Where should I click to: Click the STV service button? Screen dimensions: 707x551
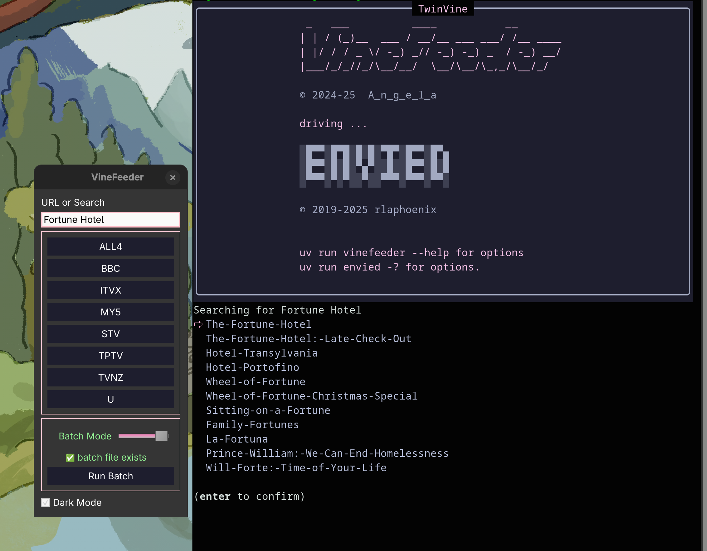(x=110, y=334)
